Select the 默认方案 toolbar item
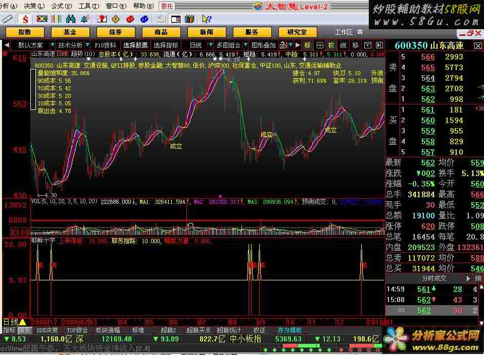Viewport: 484px width, 355px height. pos(30,45)
